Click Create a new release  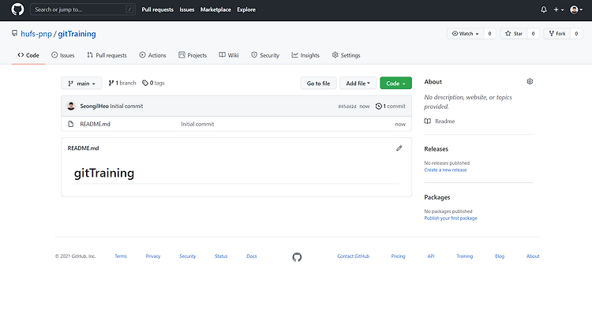pos(445,170)
